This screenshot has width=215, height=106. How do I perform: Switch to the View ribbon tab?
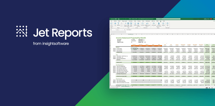tap(143, 21)
